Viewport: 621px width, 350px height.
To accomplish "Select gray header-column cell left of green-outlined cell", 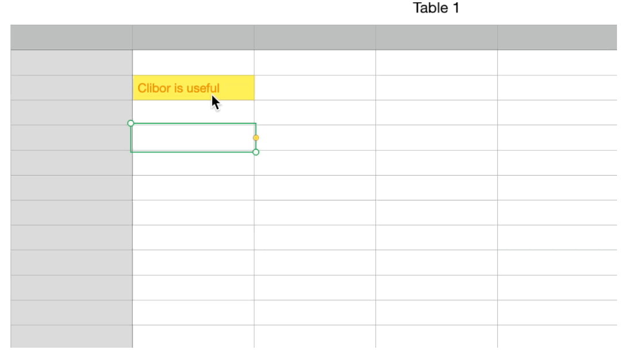I will tap(72, 138).
